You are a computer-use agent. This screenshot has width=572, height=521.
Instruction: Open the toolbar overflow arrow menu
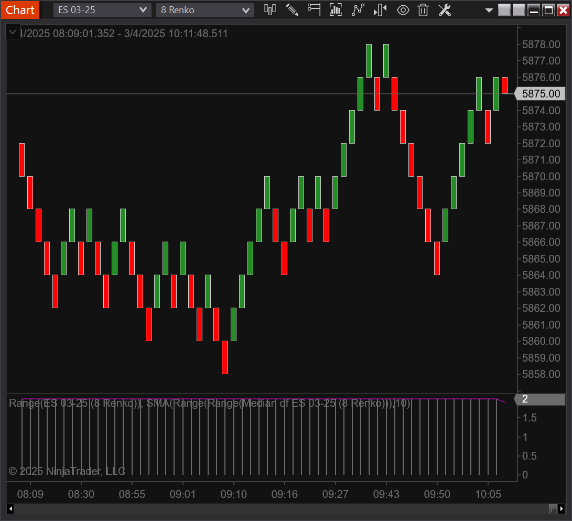(489, 10)
